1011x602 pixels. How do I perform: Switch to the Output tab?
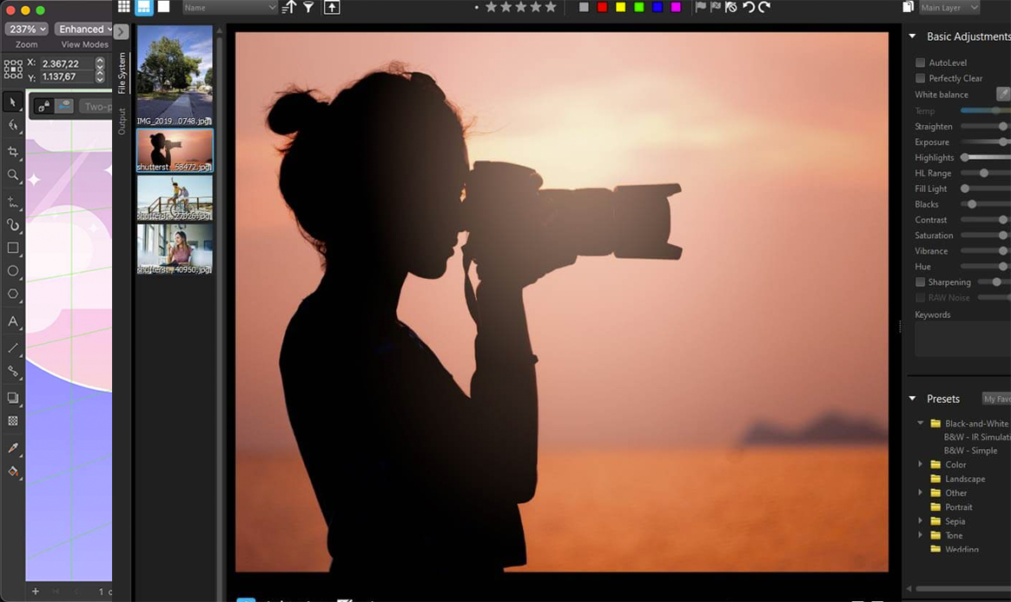(122, 122)
